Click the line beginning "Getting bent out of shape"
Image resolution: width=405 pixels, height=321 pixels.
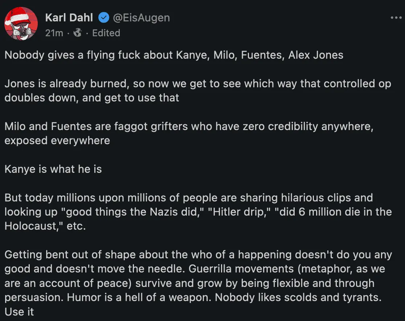click(x=198, y=255)
